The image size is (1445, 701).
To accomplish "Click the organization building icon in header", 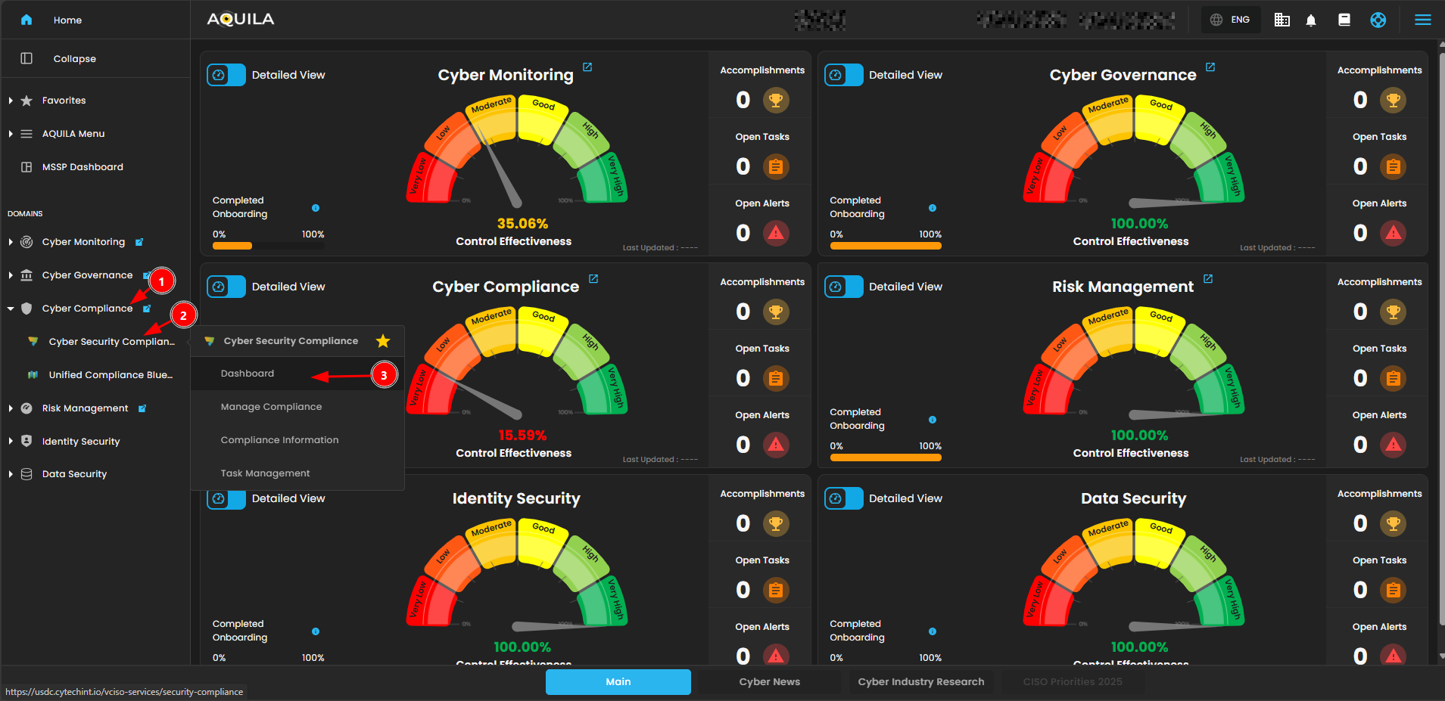I will (1282, 20).
